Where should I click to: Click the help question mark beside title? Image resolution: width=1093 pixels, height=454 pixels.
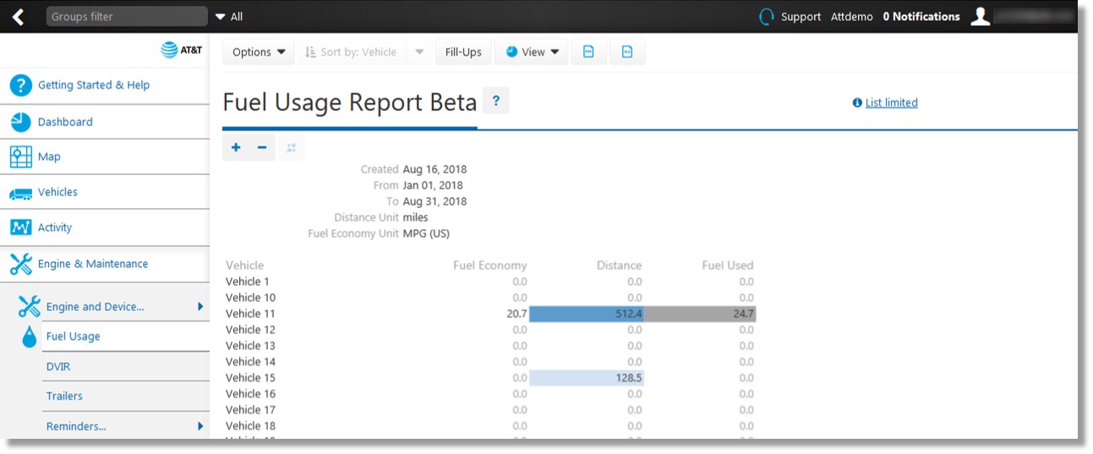pos(496,101)
